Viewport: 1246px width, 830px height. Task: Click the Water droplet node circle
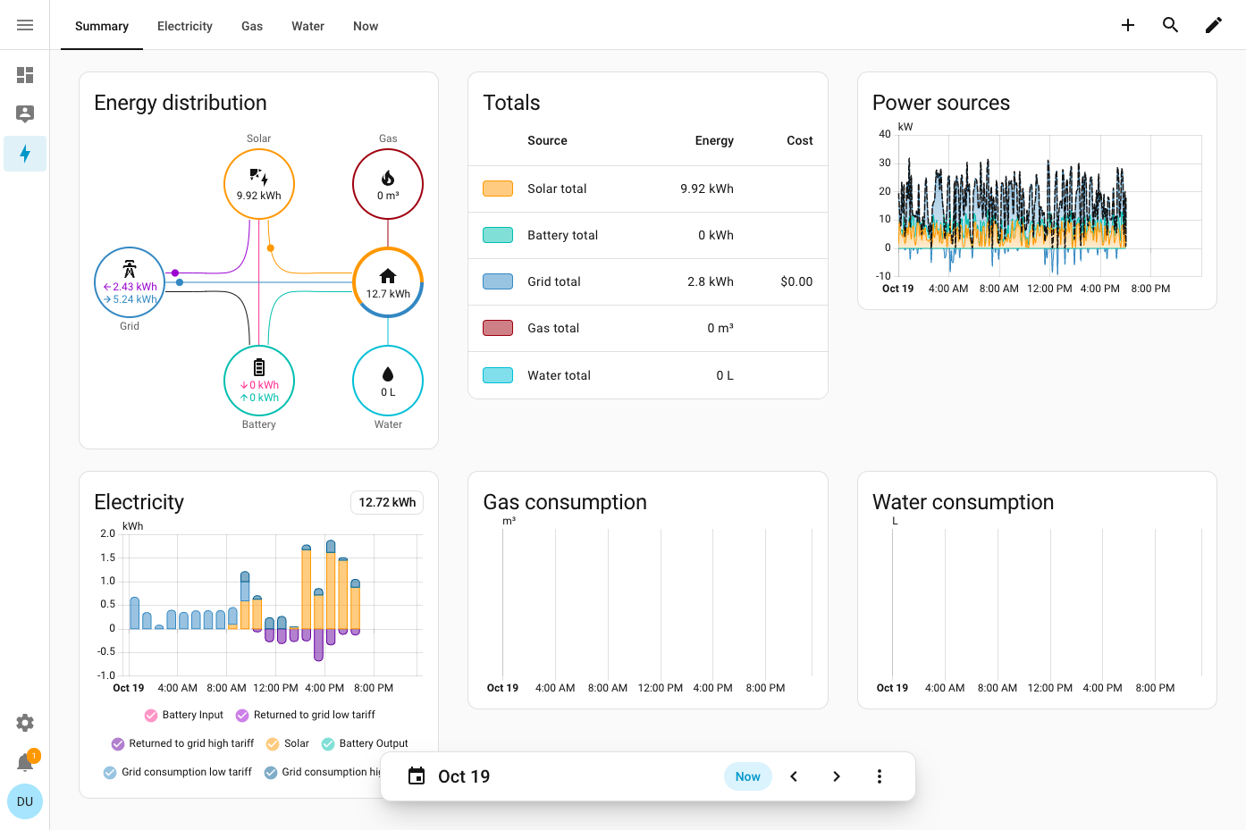point(388,381)
